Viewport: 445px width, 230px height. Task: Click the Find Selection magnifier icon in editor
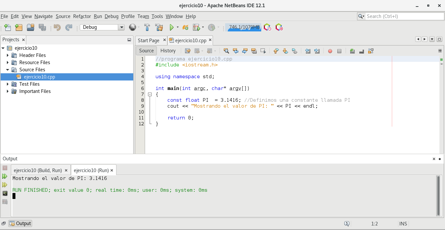pyautogui.click(x=226, y=51)
